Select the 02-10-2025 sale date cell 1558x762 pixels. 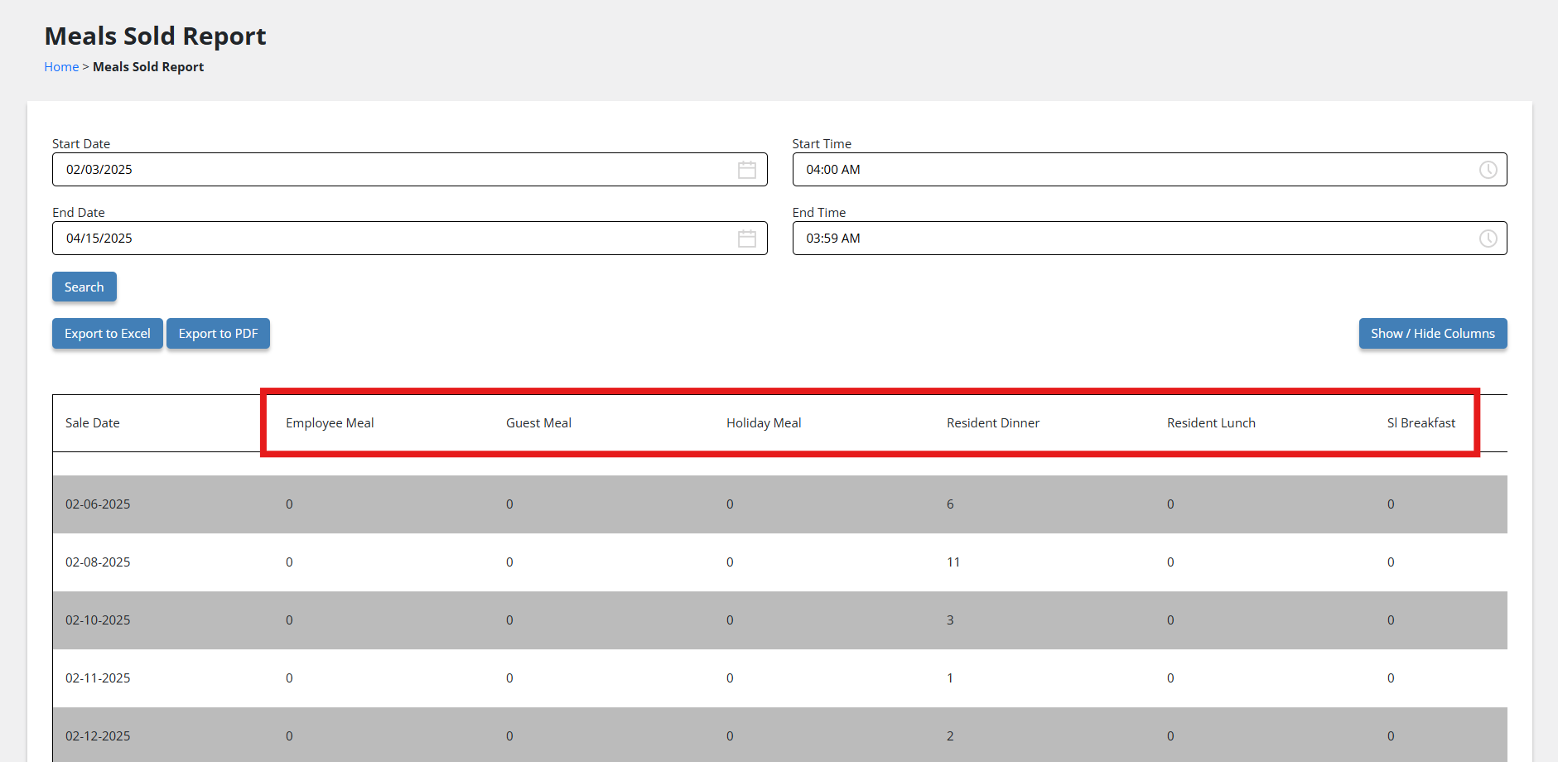(98, 620)
